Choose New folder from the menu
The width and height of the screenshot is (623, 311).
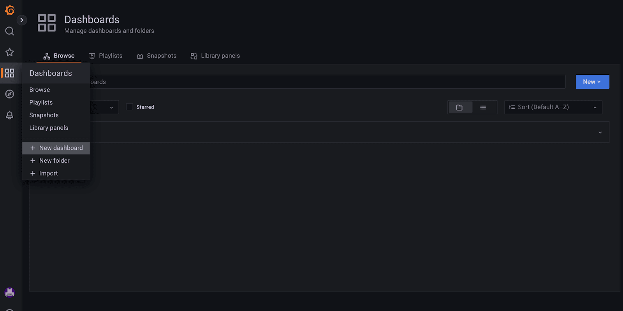56,160
